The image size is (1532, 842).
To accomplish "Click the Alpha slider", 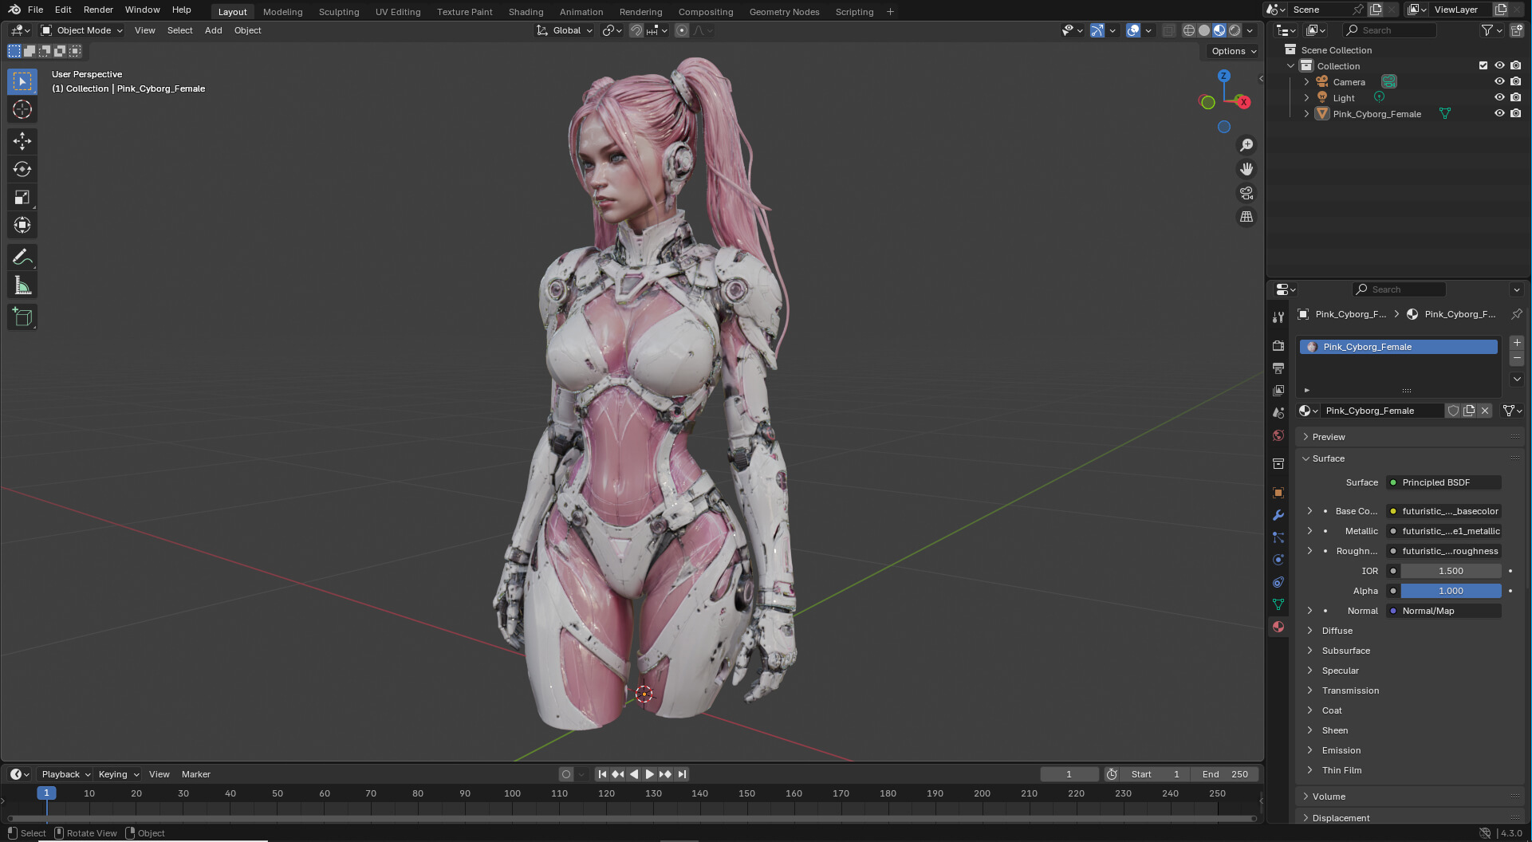I will pos(1451,591).
